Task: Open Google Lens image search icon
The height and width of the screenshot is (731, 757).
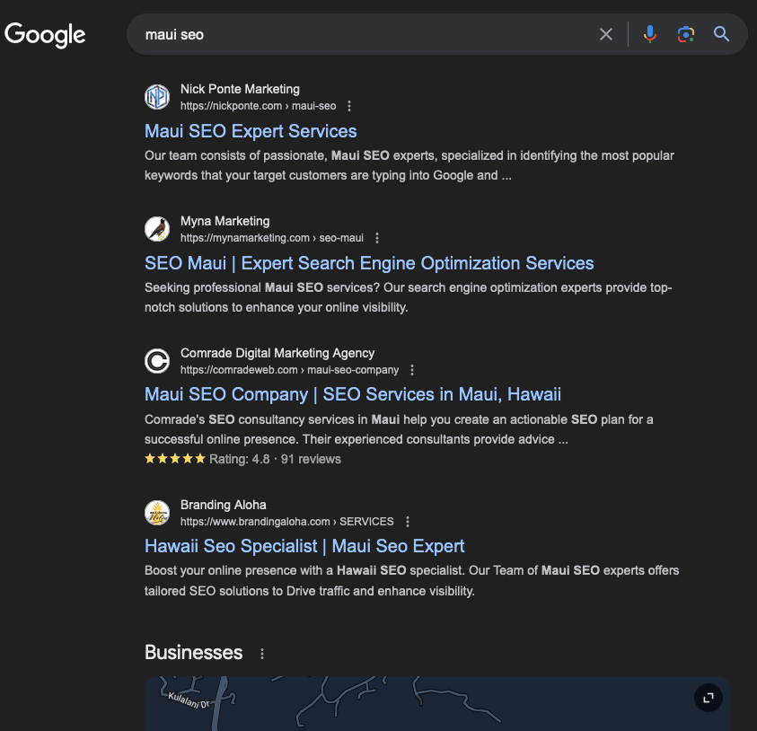Action: click(685, 34)
